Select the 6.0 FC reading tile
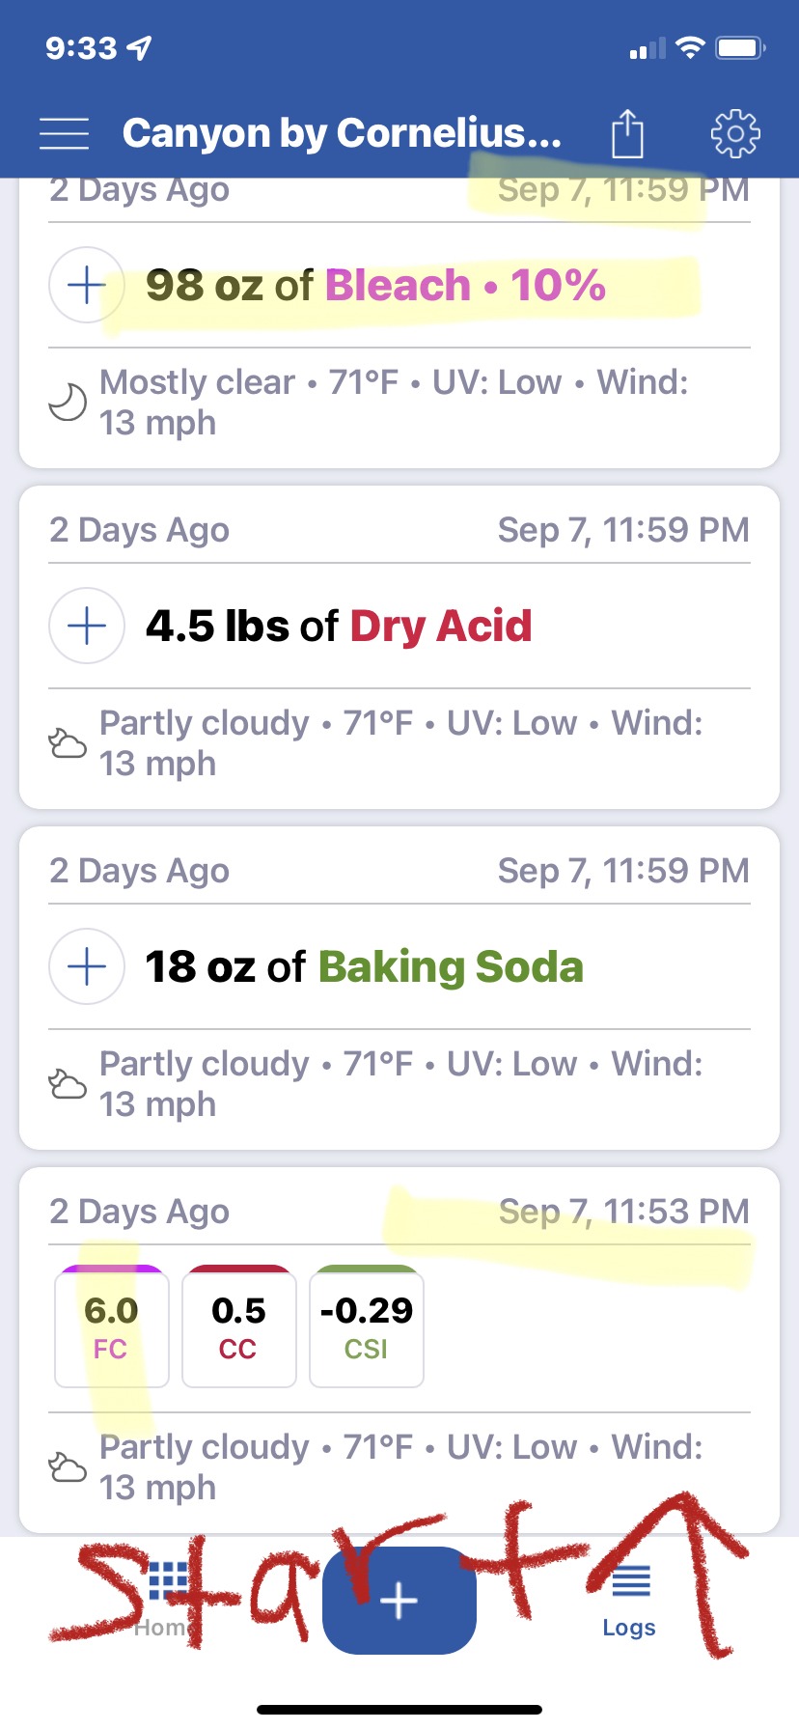Image resolution: width=799 pixels, height=1730 pixels. pos(112,1326)
